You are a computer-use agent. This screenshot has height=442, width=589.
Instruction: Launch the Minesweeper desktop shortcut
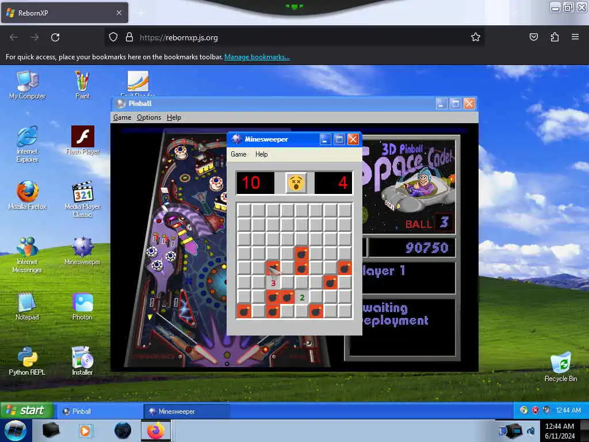(82, 251)
